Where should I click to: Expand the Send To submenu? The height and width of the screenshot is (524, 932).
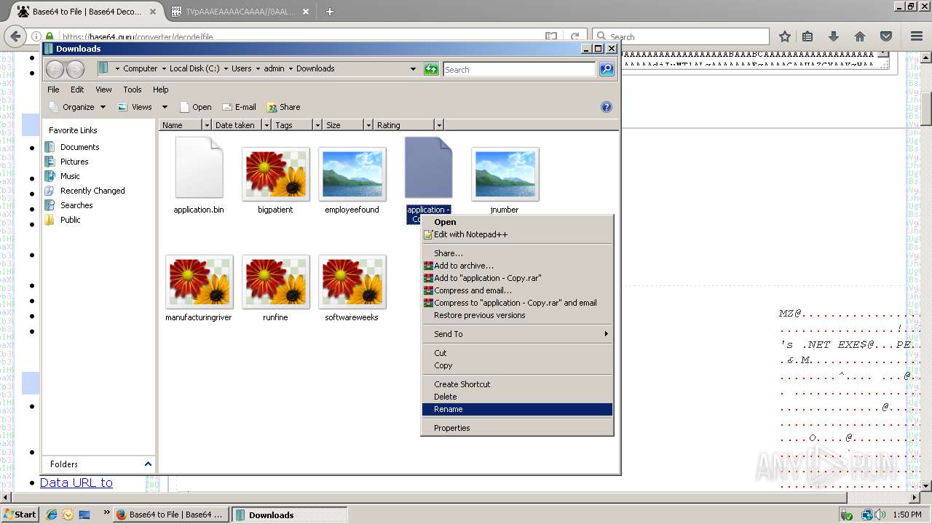[517, 334]
